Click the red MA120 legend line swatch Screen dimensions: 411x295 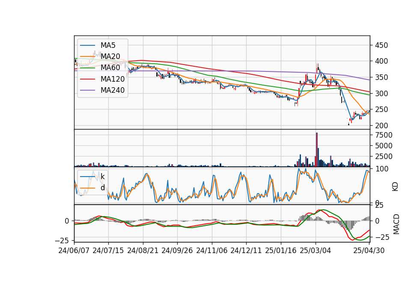coord(88,79)
